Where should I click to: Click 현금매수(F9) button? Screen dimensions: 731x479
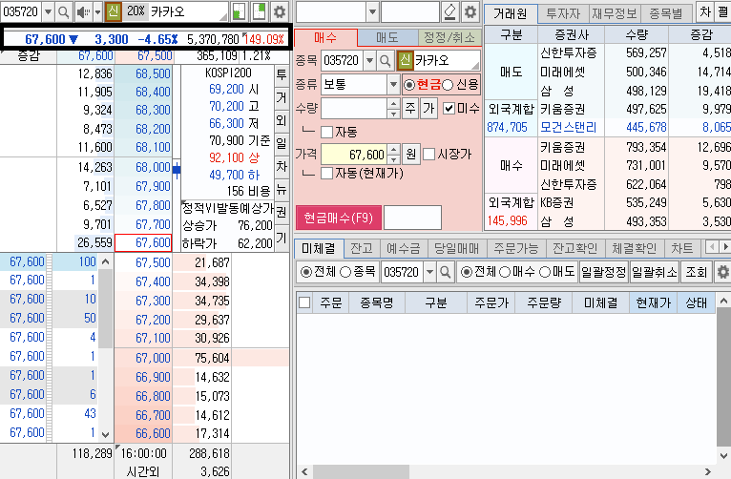[x=339, y=218]
